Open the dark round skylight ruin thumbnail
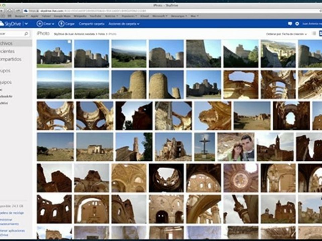Viewport: 322px width, 241px height. tap(166, 178)
